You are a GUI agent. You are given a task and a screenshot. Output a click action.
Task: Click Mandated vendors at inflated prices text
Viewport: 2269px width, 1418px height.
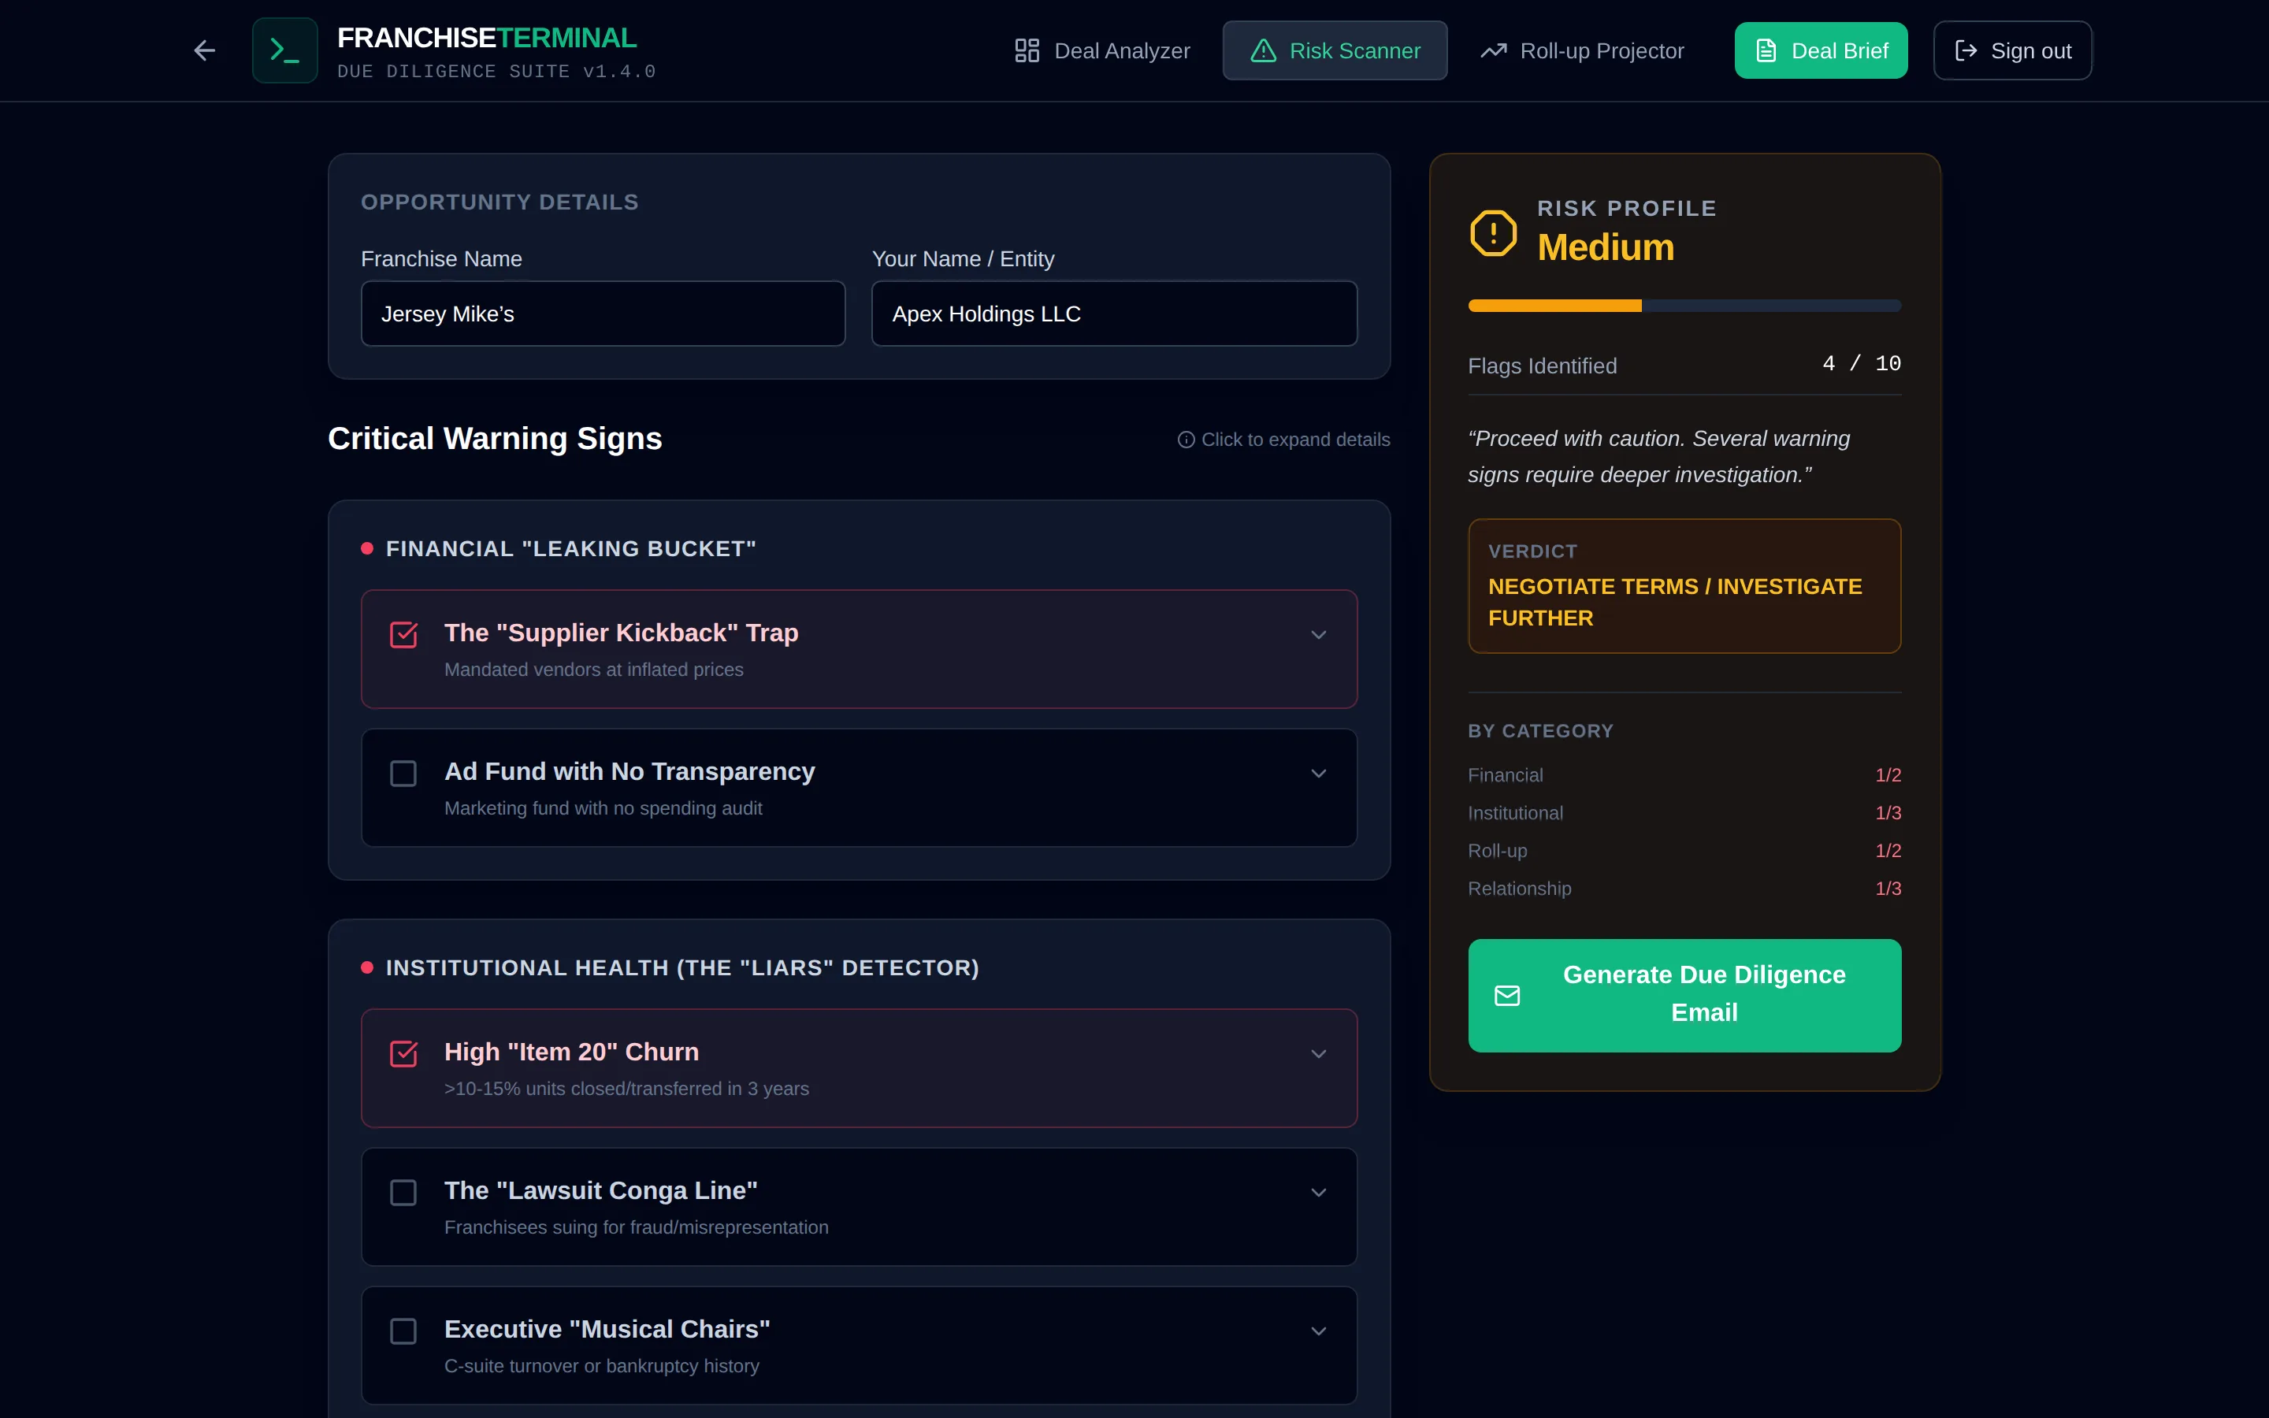pos(593,670)
